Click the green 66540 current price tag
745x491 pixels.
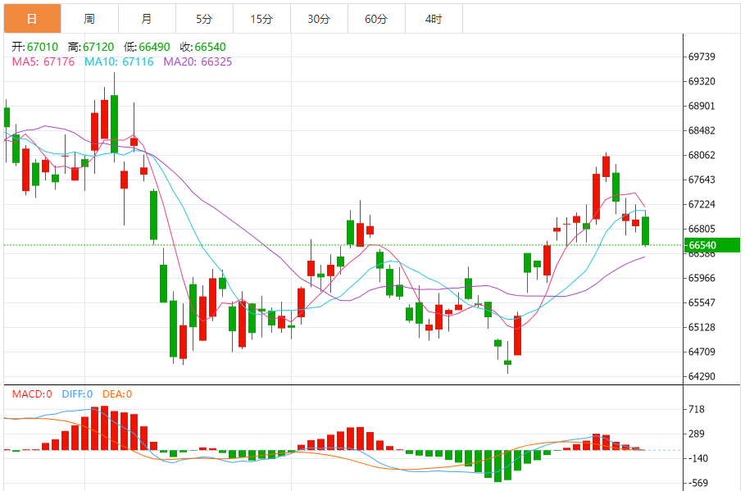click(711, 245)
